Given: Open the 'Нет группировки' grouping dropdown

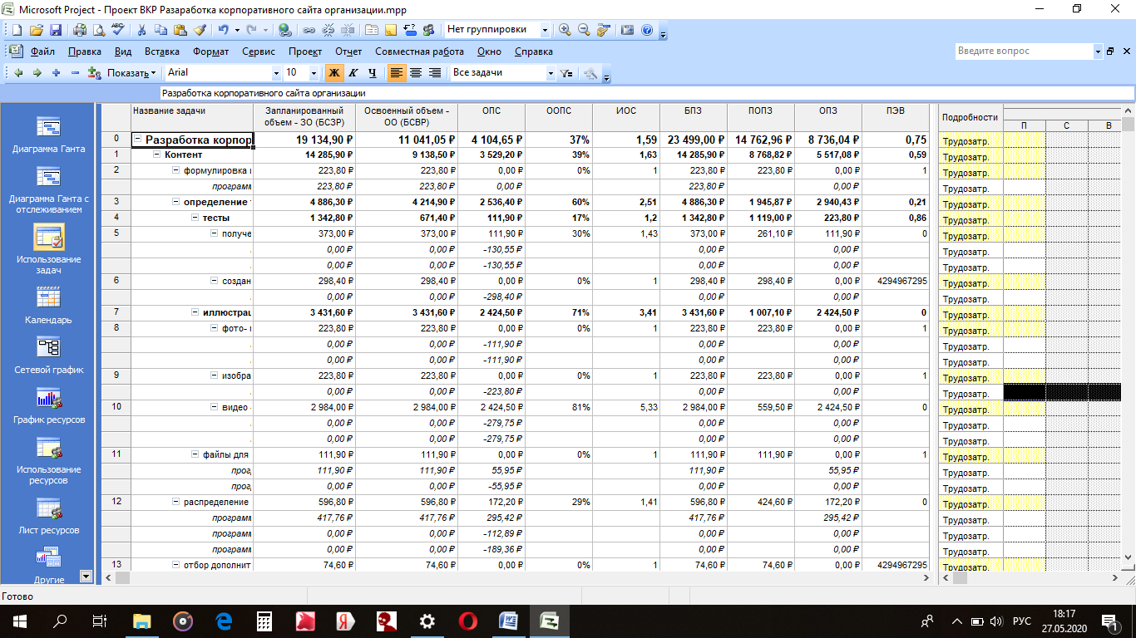Looking at the screenshot, I should pos(546,30).
